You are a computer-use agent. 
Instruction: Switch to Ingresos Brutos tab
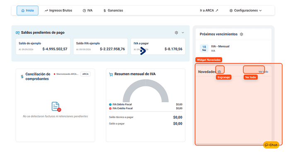tap(58, 10)
